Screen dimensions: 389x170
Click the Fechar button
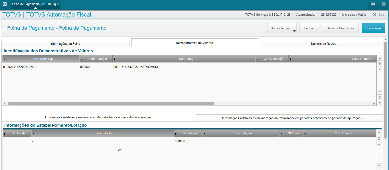[309, 28]
